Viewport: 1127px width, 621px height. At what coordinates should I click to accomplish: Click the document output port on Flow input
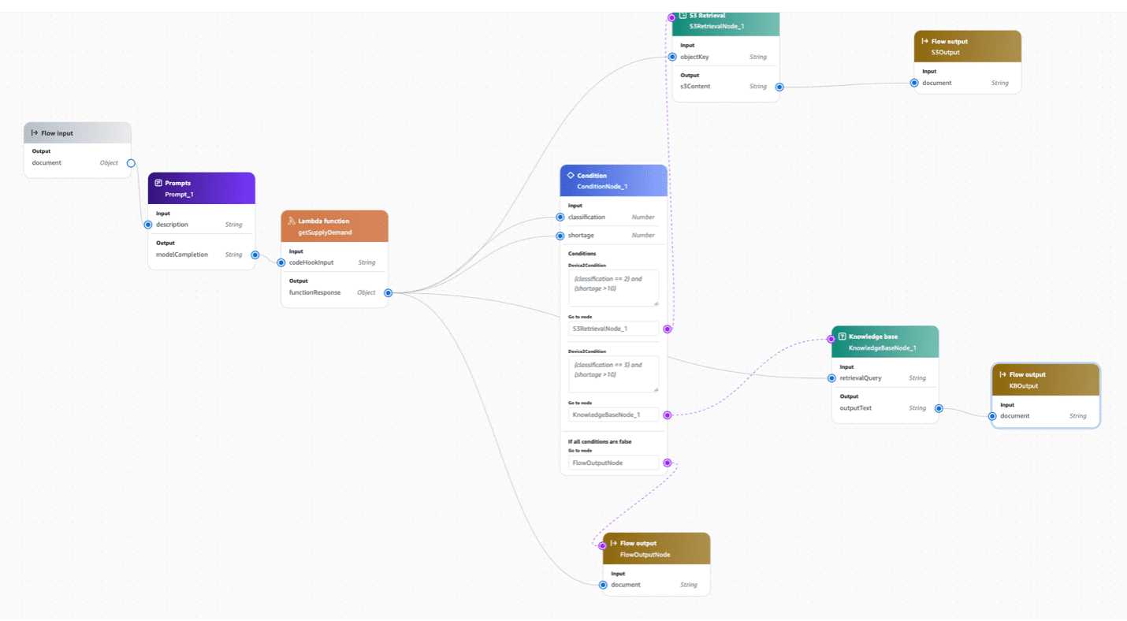tap(132, 163)
